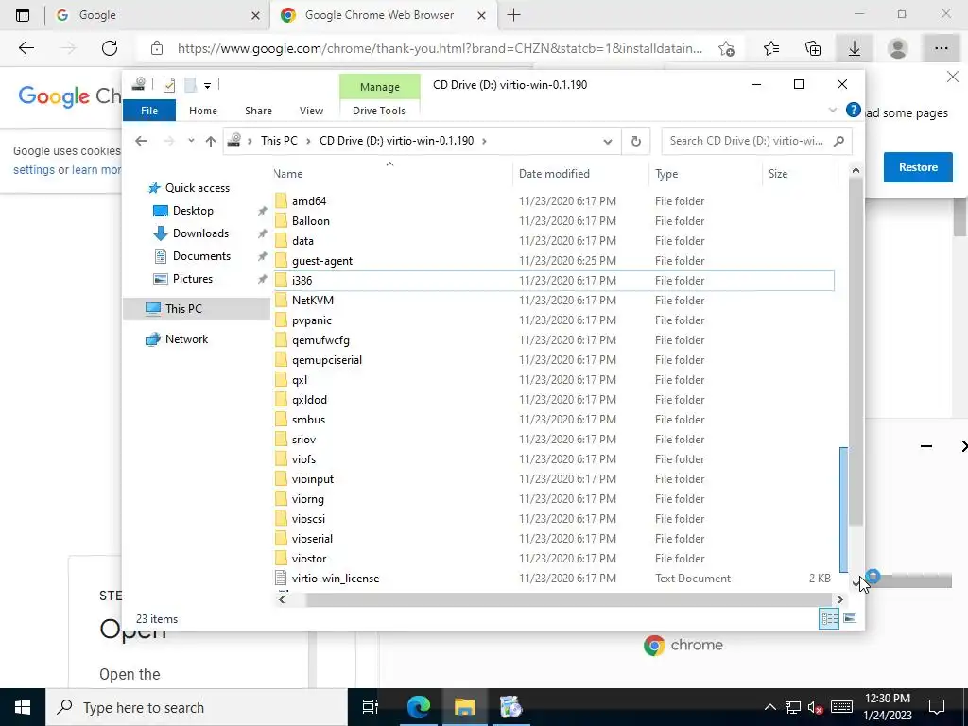968x726 pixels.
Task: Open the Share ribbon tab
Action: click(258, 111)
